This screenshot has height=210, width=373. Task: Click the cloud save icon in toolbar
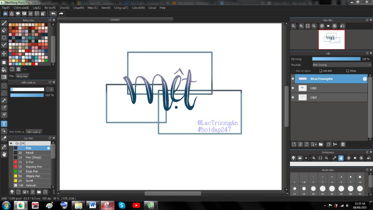pos(5,13)
